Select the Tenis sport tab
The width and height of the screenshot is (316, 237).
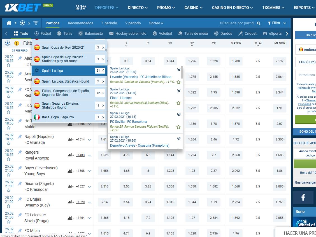(64, 33)
